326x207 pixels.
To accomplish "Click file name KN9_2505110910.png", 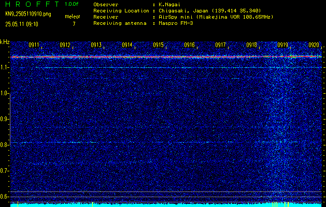I will (28, 14).
